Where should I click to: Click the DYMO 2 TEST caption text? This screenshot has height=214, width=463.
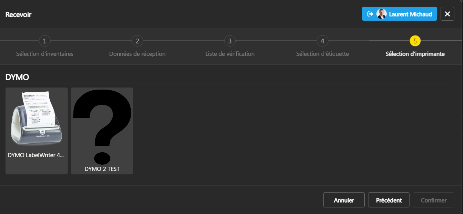point(102,169)
